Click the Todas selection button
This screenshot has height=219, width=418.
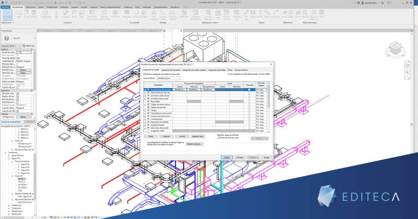[151, 136]
